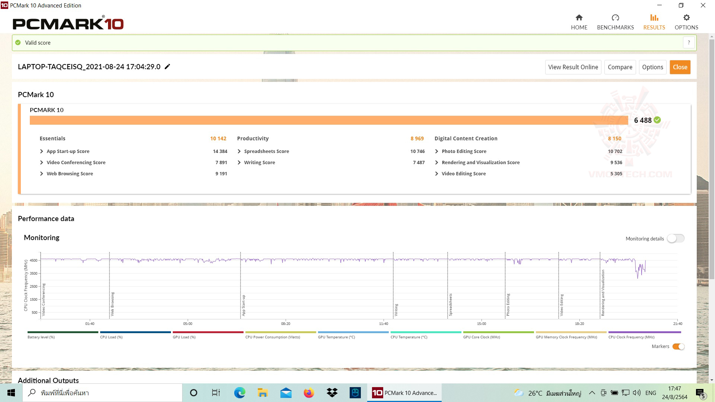Image resolution: width=715 pixels, height=402 pixels.
Task: Click the Home icon in navigation
Action: [579, 17]
